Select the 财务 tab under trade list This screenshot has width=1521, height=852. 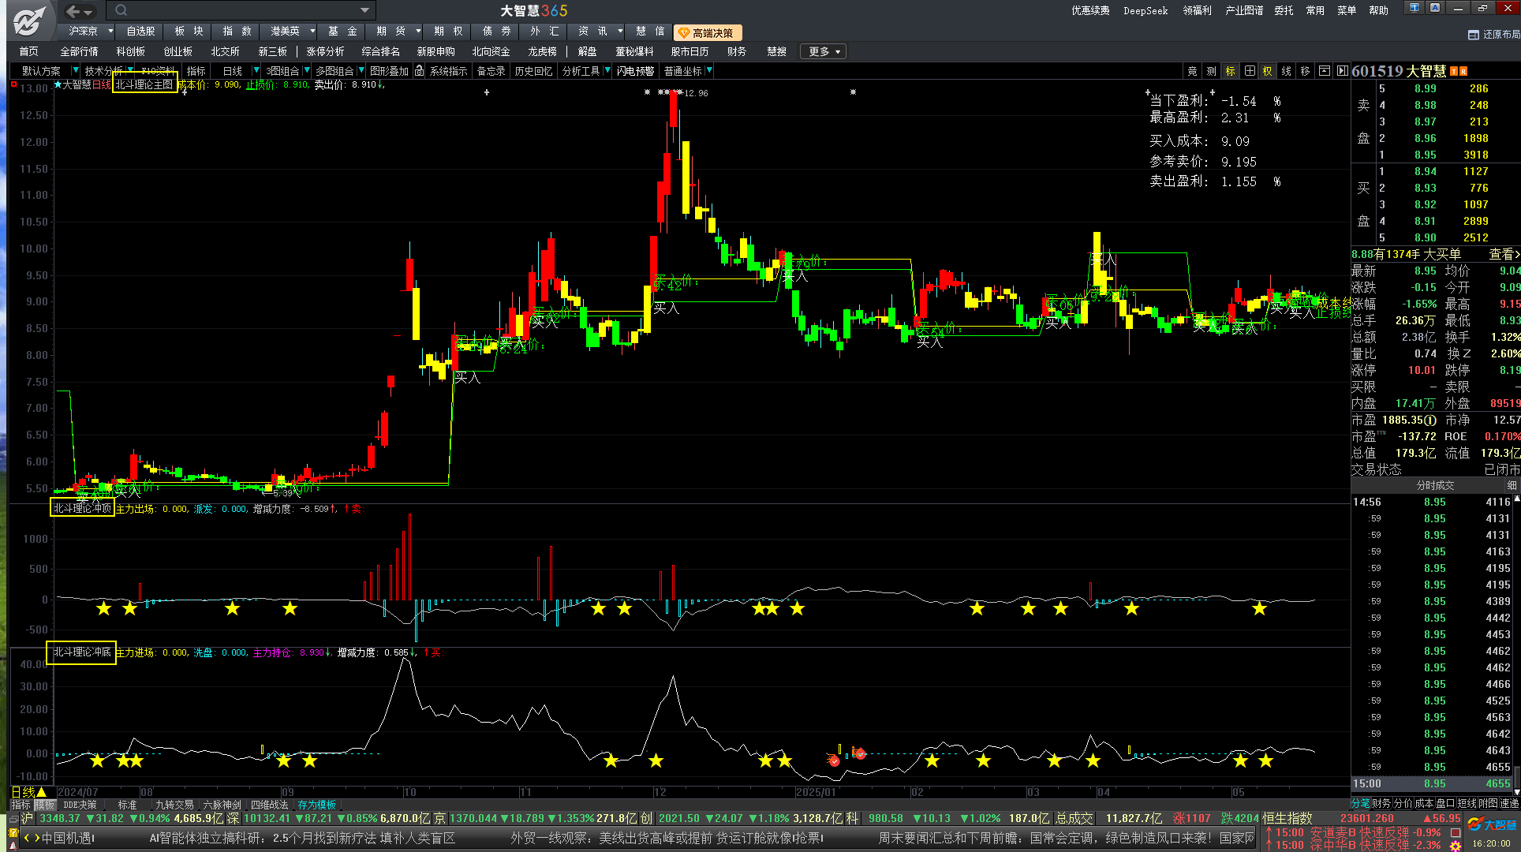click(x=1381, y=803)
